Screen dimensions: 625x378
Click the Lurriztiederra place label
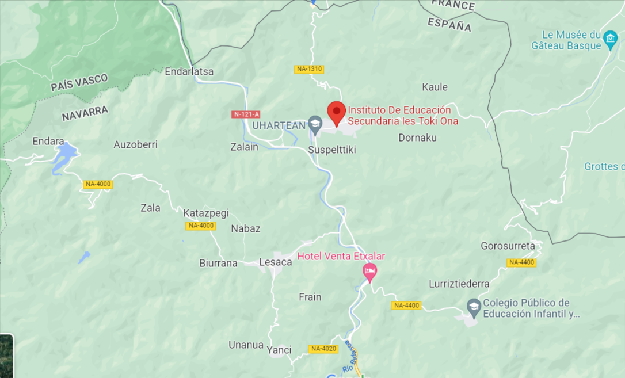click(x=459, y=284)
